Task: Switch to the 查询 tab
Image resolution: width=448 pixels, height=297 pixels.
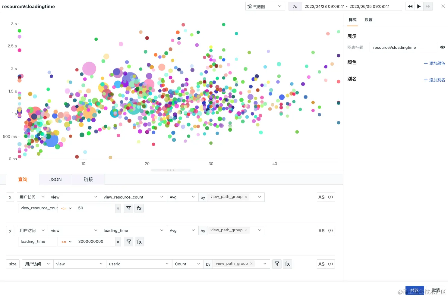Action: click(x=23, y=179)
